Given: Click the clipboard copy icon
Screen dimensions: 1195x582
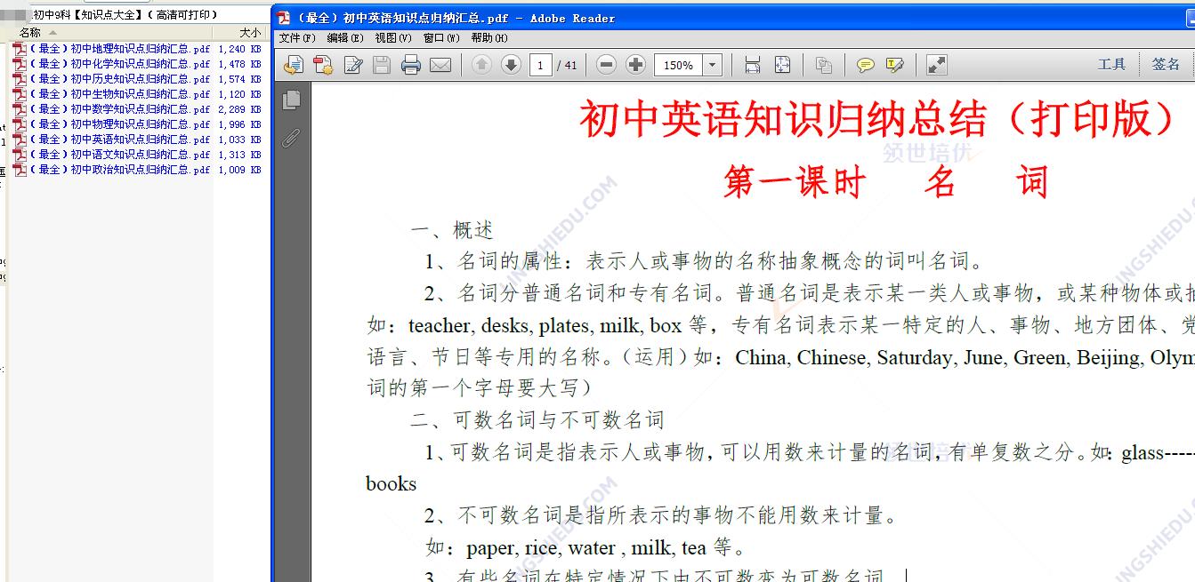Looking at the screenshot, I should [x=824, y=64].
